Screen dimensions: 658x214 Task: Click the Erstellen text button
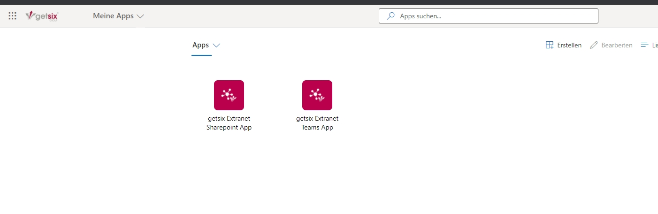click(x=569, y=45)
